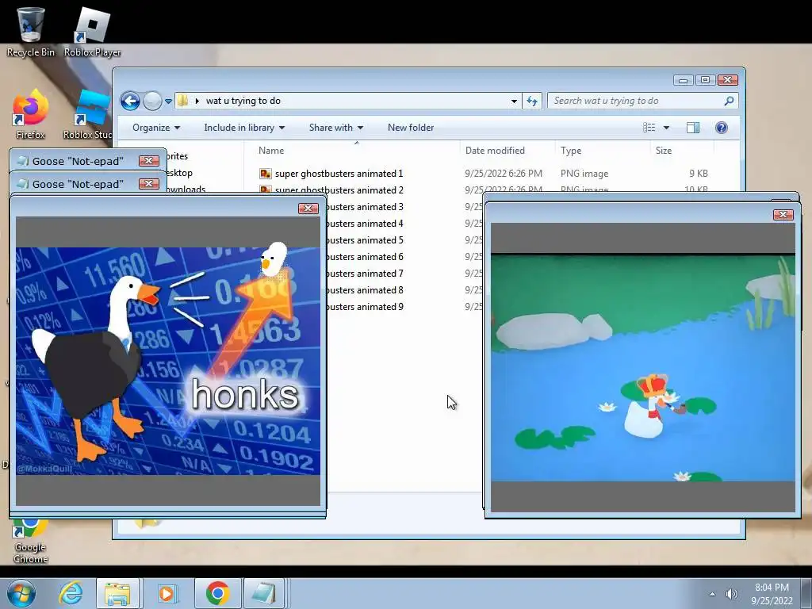Switch to Chrome on the taskbar
Image resolution: width=812 pixels, height=609 pixels.
coord(217,593)
